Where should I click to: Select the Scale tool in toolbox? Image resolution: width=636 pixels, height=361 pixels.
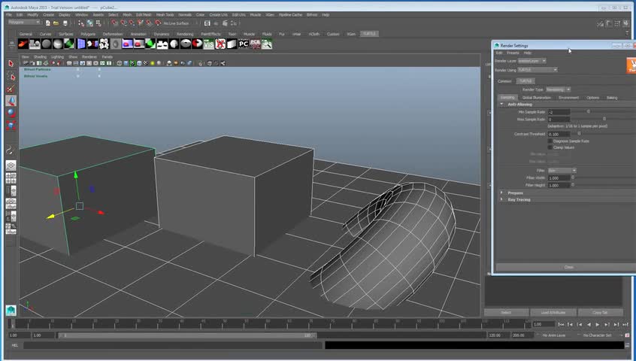(x=11, y=126)
